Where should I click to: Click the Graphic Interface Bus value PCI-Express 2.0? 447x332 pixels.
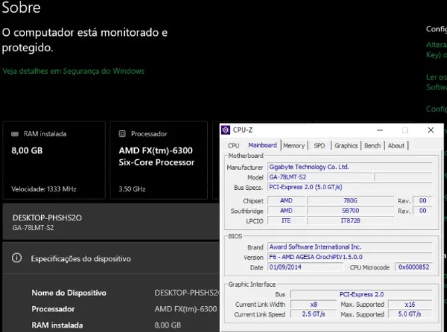point(361,294)
